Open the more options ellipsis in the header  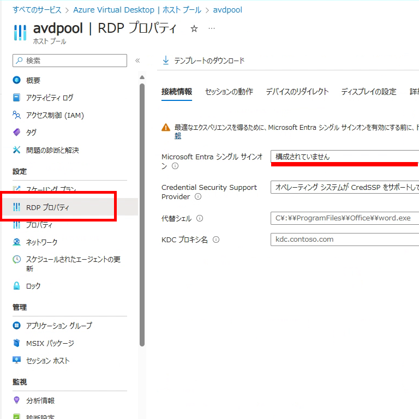(x=212, y=28)
